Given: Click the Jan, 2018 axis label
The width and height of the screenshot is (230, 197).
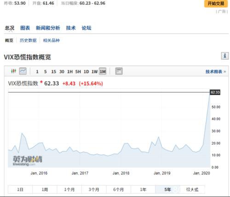Looking at the screenshot, I should [x=121, y=173].
